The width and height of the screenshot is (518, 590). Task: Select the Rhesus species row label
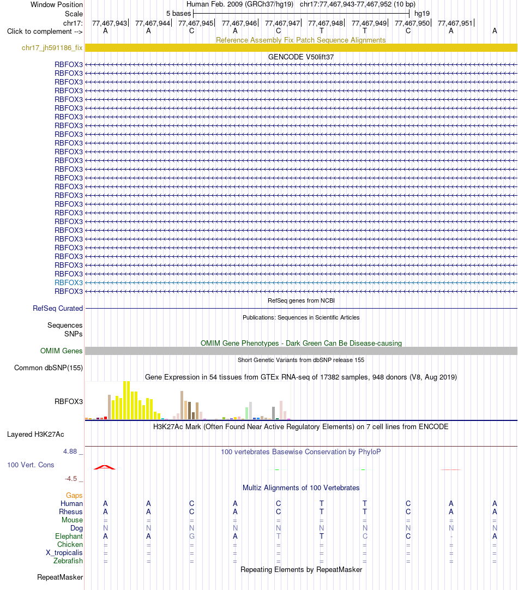point(71,511)
